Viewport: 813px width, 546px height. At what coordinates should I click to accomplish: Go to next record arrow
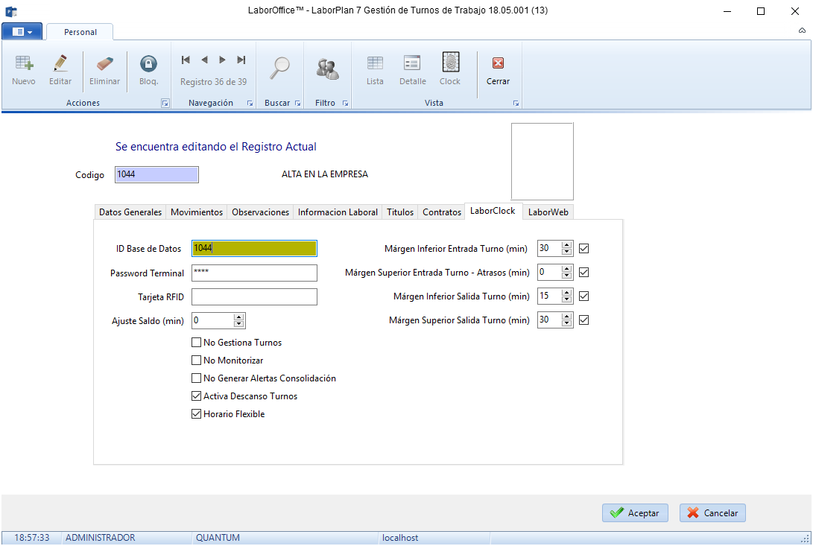pyautogui.click(x=222, y=60)
